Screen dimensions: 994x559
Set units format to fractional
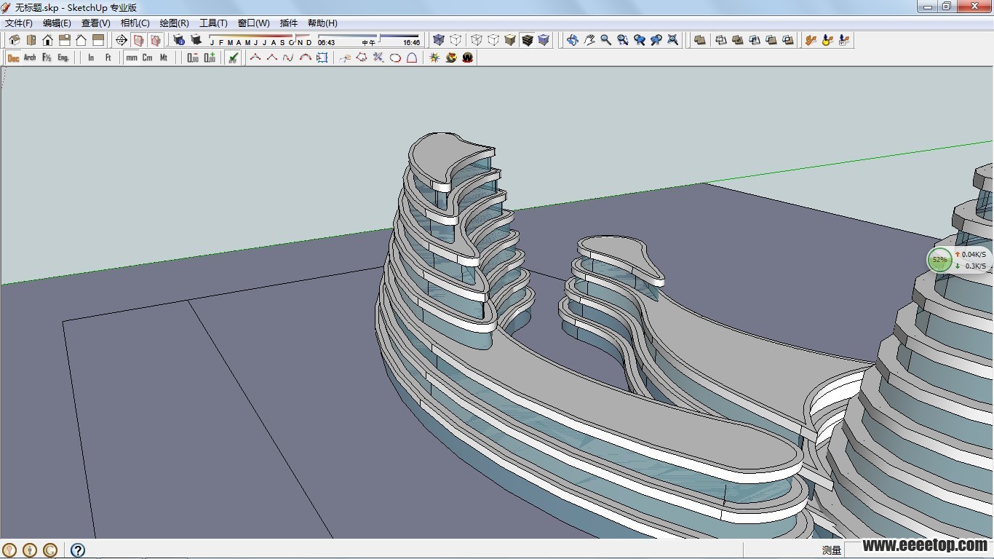(x=47, y=58)
